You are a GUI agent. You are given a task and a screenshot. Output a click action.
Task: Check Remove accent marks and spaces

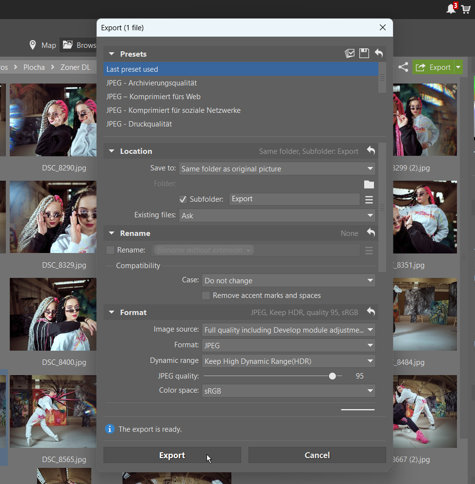pos(206,295)
